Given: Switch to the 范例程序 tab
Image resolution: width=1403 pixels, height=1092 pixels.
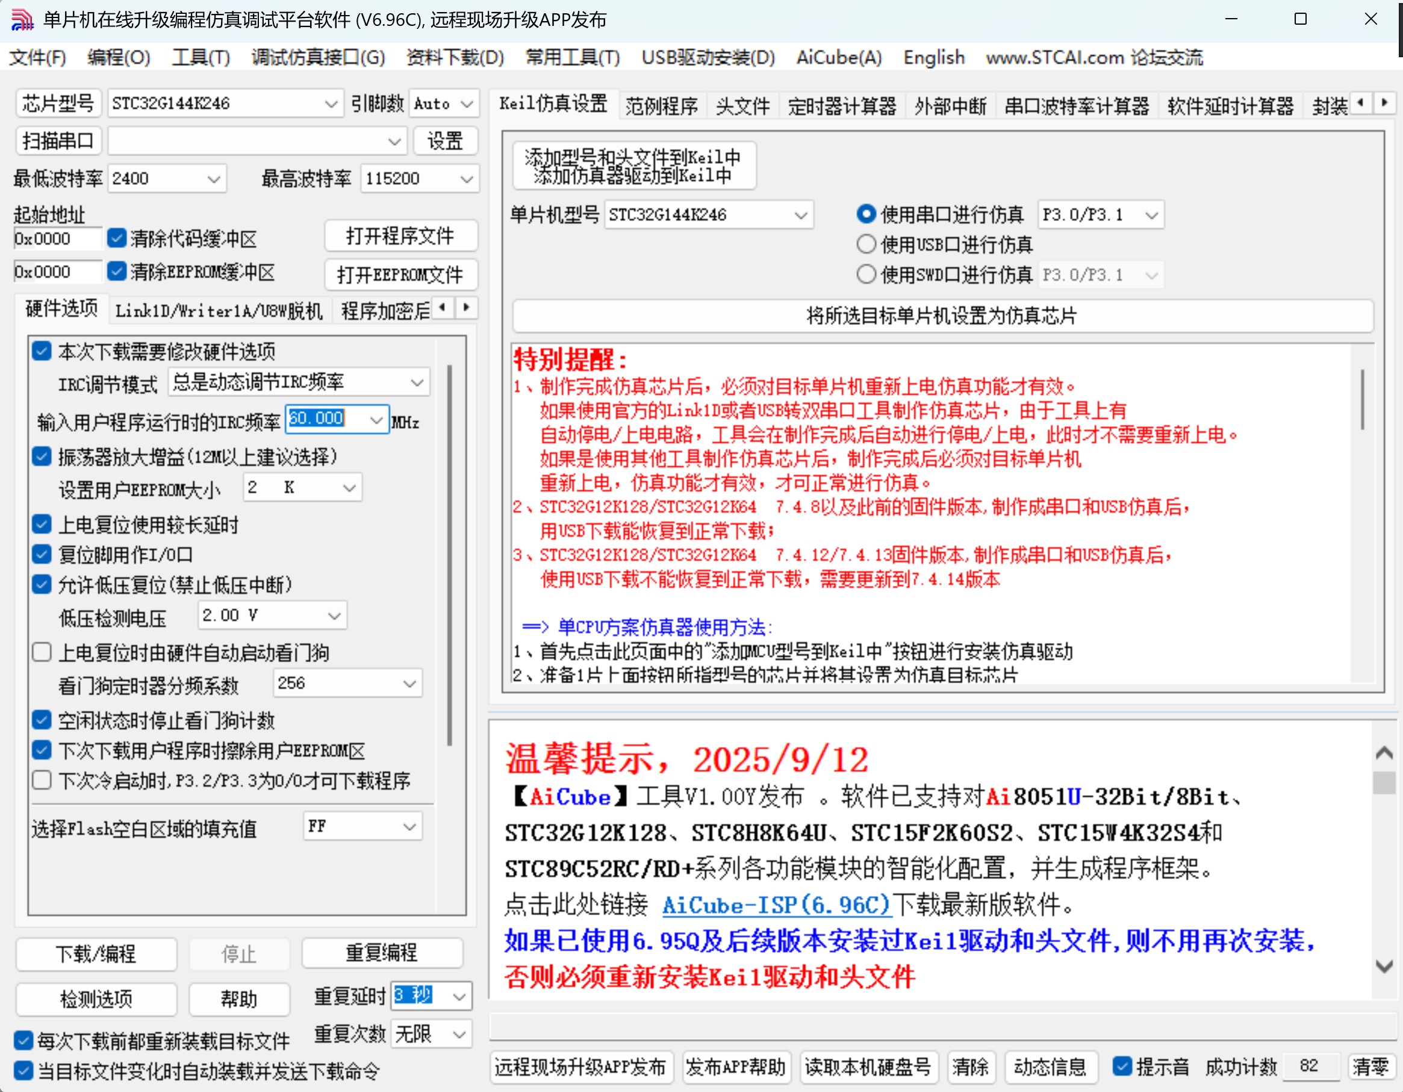Looking at the screenshot, I should click(662, 105).
